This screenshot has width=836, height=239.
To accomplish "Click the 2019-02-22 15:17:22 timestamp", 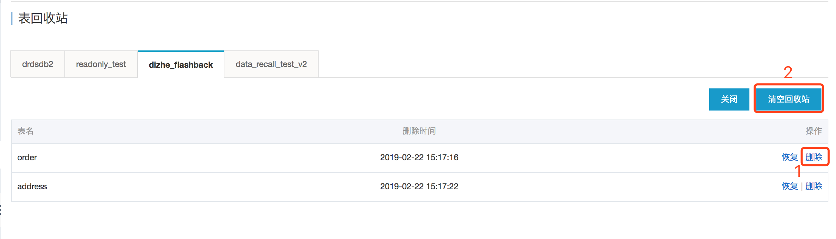I will point(419,187).
